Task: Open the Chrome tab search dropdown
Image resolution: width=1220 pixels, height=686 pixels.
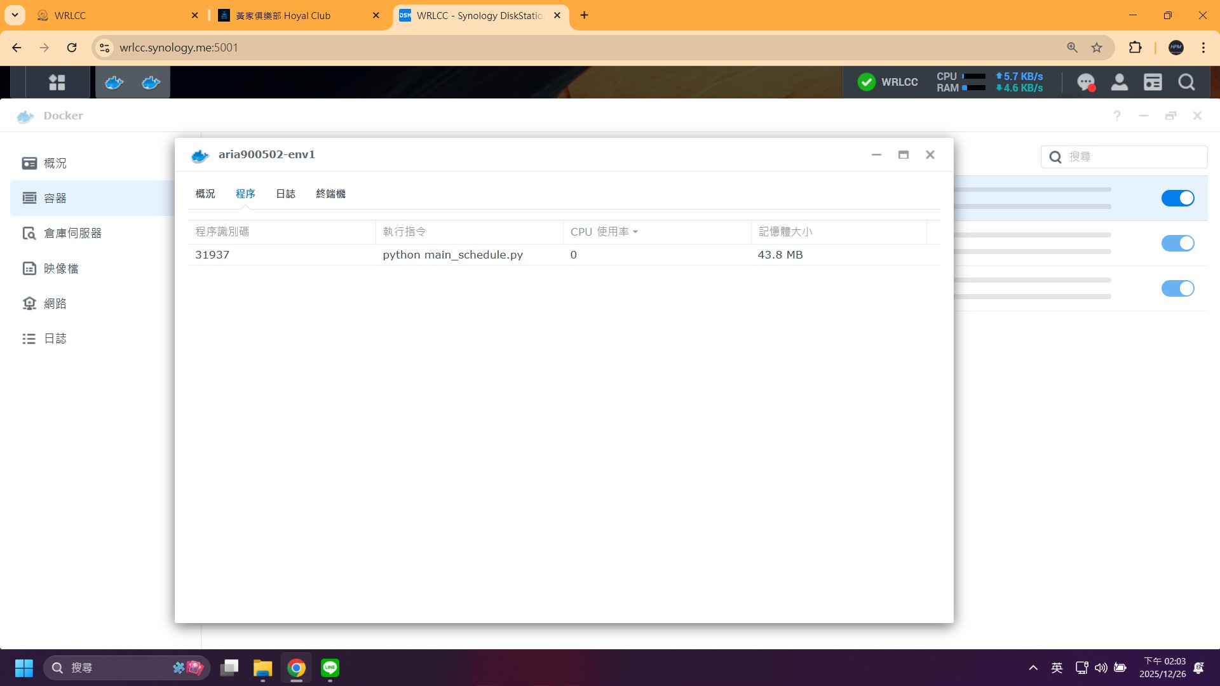Action: (15, 15)
